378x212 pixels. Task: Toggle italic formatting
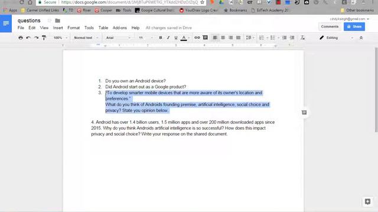pos(168,38)
